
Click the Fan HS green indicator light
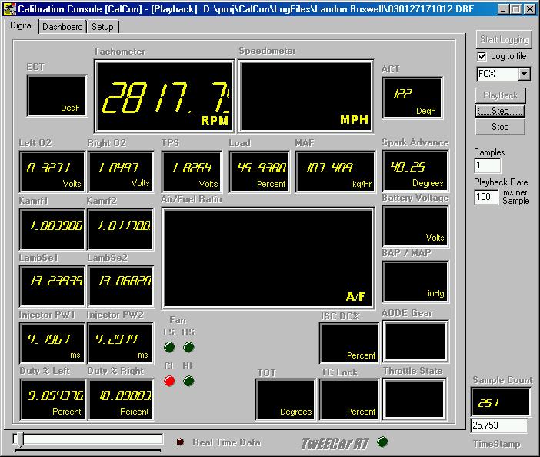[188, 347]
